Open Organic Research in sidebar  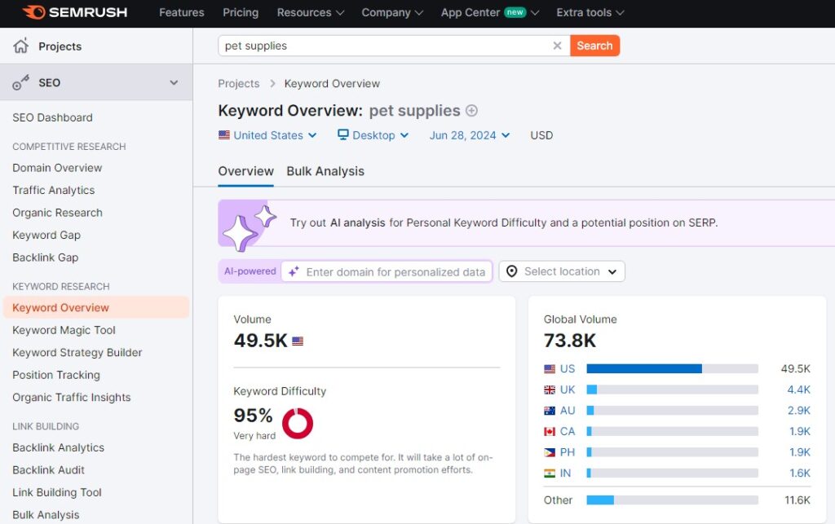[x=57, y=213]
